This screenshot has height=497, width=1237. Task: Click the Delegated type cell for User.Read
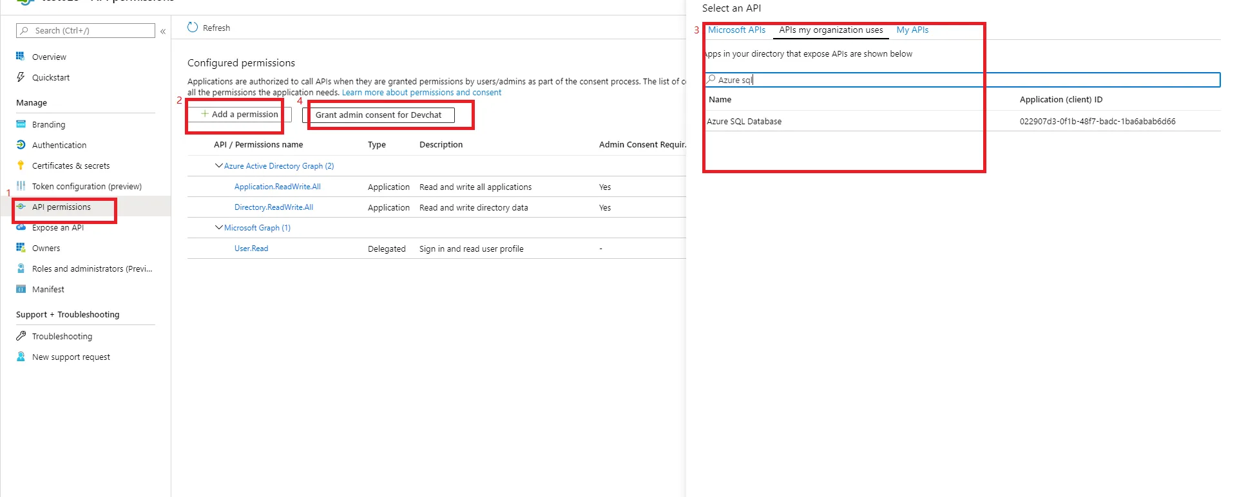click(387, 248)
